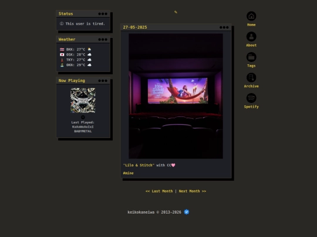Click the OSK: 28°C weather entry
317x237 pixels.
pos(76,54)
